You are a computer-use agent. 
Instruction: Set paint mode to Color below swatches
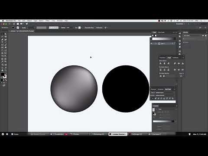[x=2, y=80]
